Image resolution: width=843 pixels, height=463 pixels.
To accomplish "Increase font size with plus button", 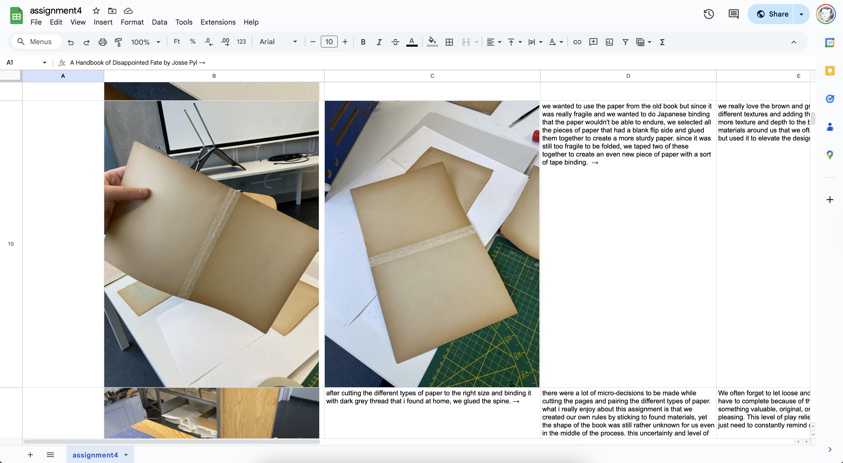I will coord(345,42).
